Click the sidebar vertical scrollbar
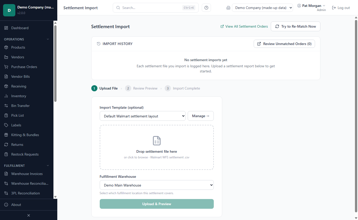Viewport: 358px width, 220px height. [x=55, y=63]
